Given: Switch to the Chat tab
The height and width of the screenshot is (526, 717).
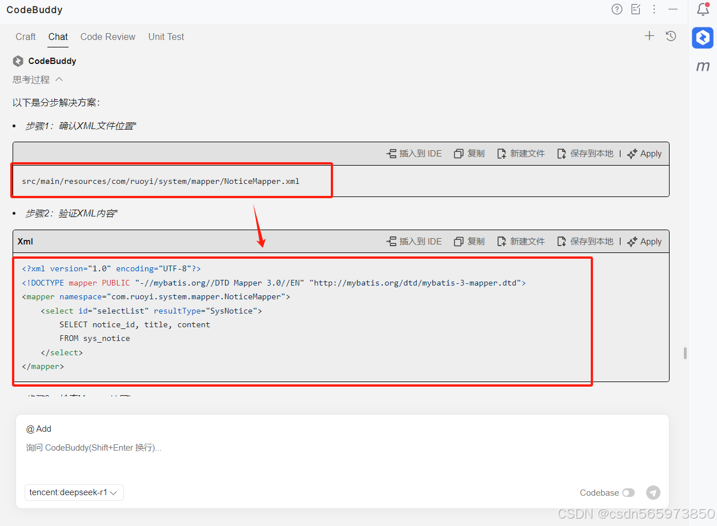Looking at the screenshot, I should pyautogui.click(x=58, y=37).
